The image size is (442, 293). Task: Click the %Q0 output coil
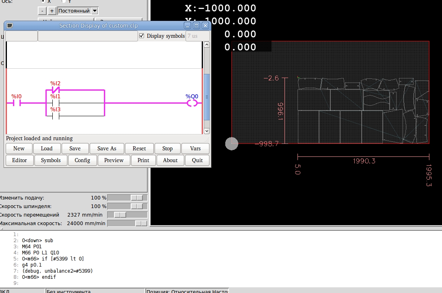point(192,103)
